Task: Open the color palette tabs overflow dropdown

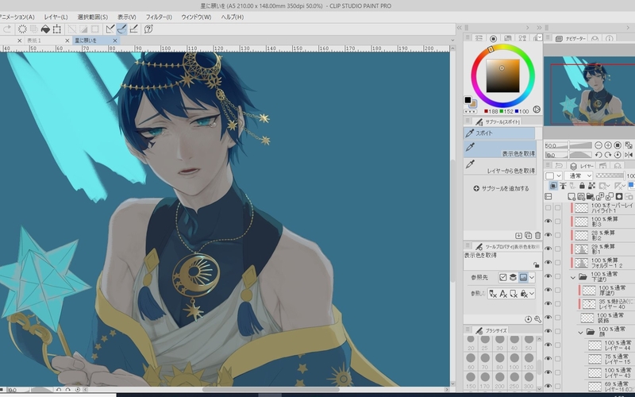Action: [x=540, y=37]
